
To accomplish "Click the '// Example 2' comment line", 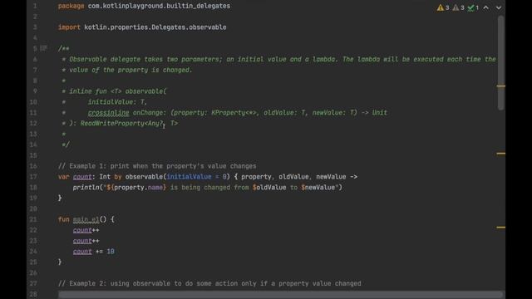I will click(209, 283).
